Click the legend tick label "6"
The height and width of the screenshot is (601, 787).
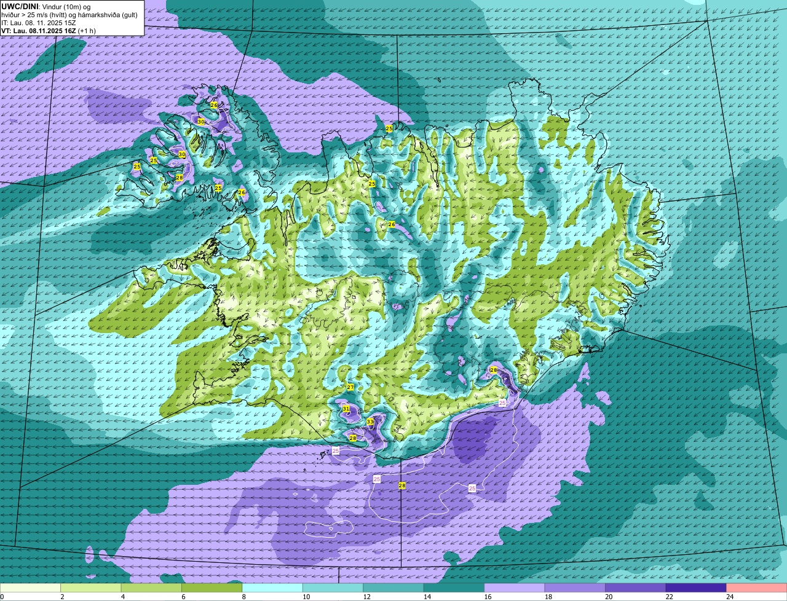point(183,597)
